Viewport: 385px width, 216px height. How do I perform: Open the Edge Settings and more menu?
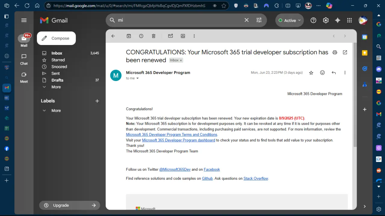coord(319,6)
